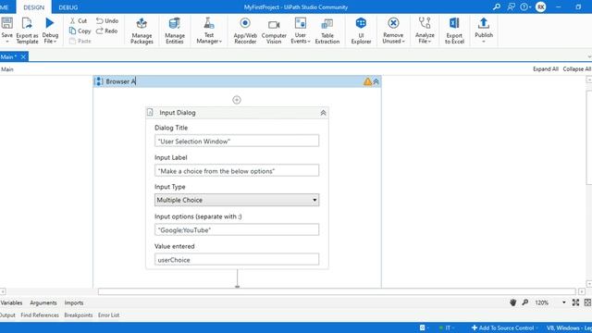
Task: Open the Input Type Multiple Choice dropdown
Action: click(x=237, y=200)
